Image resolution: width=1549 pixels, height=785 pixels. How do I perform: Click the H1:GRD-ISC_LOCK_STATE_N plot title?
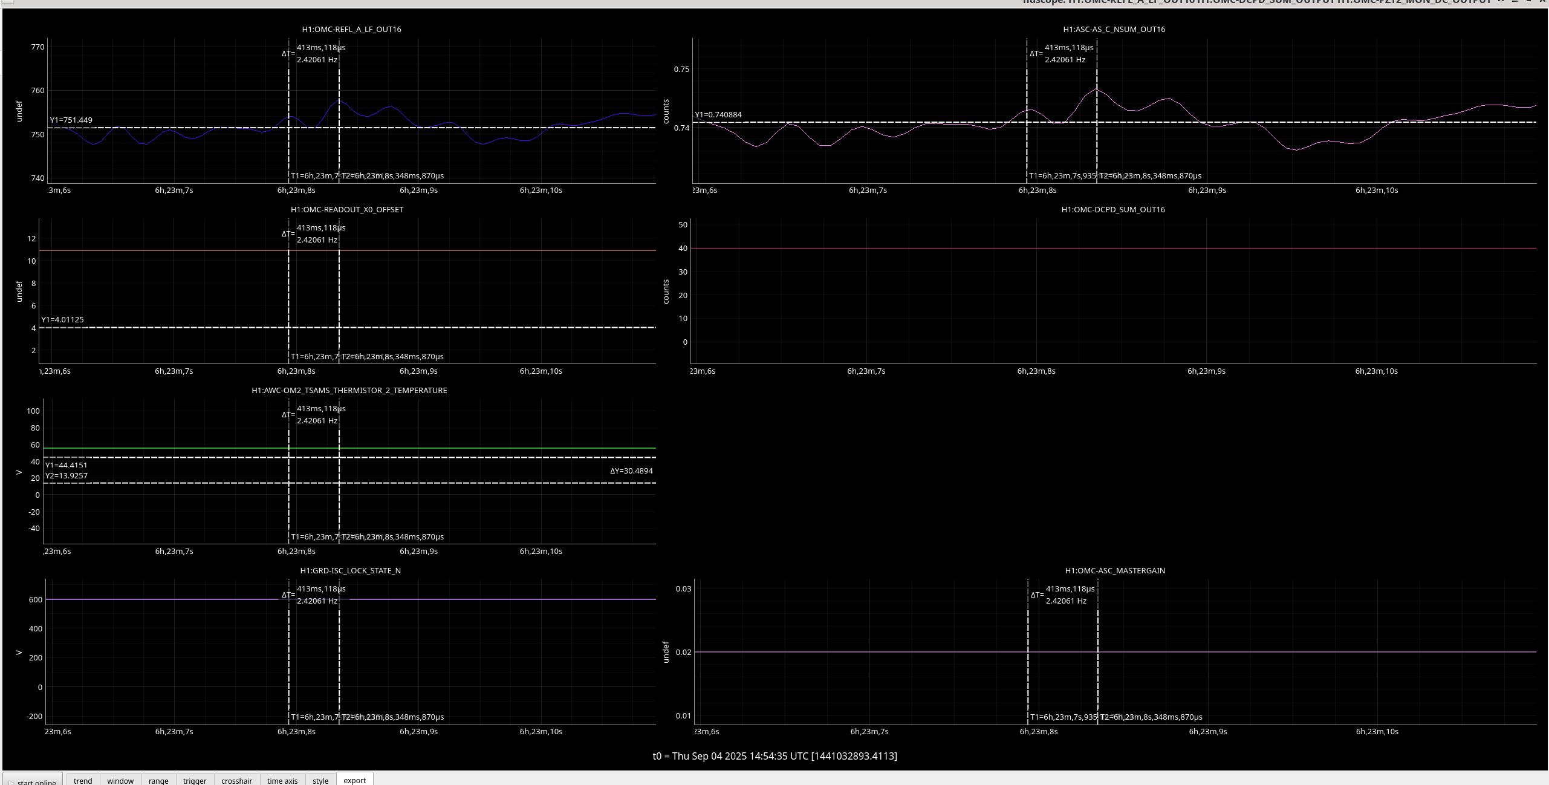coord(350,570)
